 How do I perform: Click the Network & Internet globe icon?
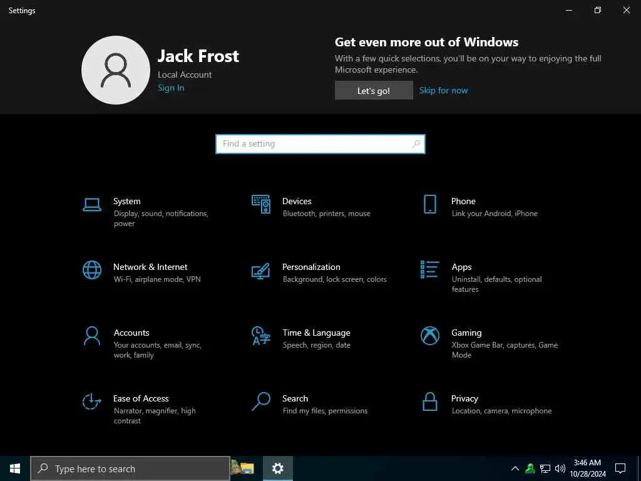coord(92,270)
